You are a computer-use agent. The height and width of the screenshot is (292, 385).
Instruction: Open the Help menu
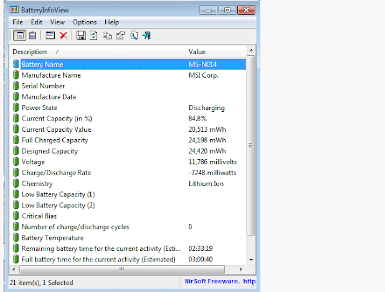[x=112, y=22]
